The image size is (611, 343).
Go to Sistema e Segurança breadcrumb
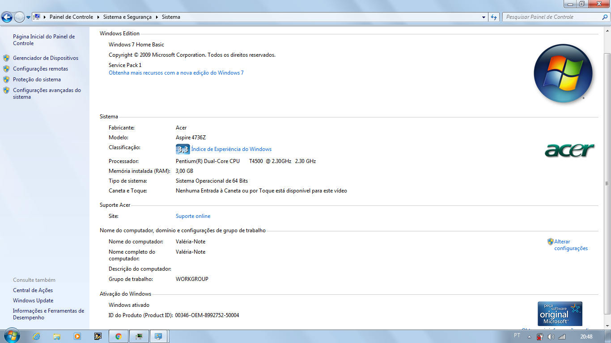coord(127,17)
